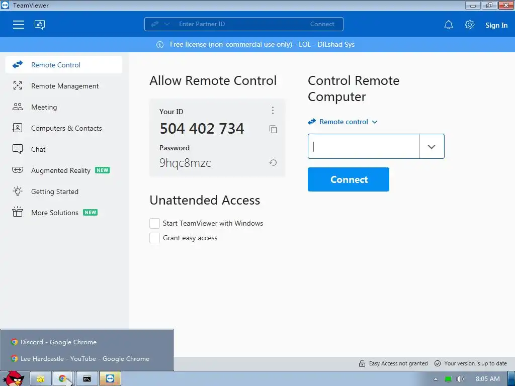This screenshot has width=515, height=386.
Task: Open the hamburger menu
Action: click(19, 25)
